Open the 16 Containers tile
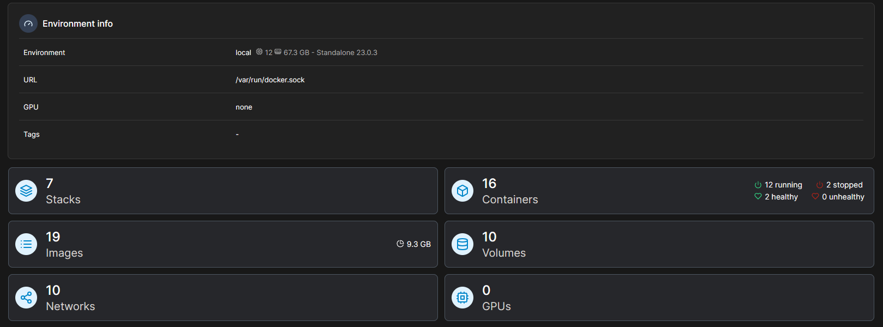883x327 pixels. pos(600,191)
